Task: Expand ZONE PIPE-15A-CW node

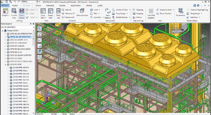Action: pyautogui.click(x=8, y=74)
